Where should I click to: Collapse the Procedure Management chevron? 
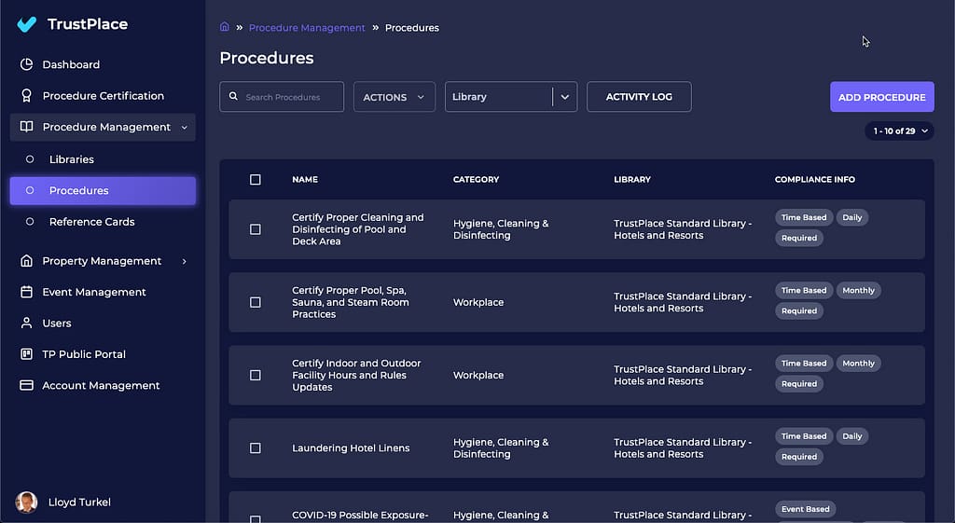click(184, 127)
